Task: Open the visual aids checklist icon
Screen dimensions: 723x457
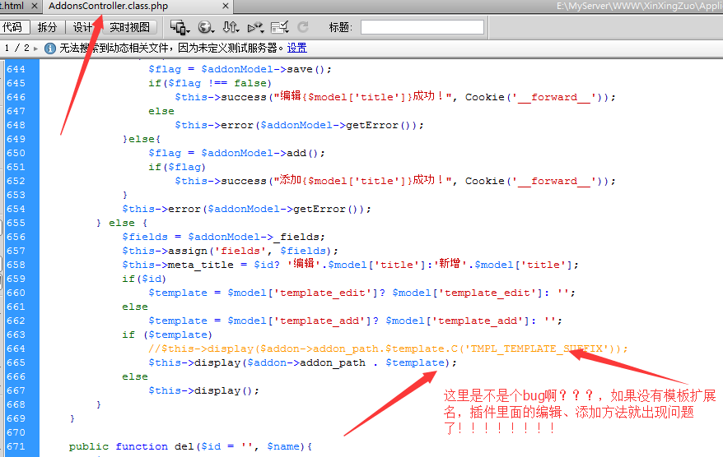Action: point(280,28)
